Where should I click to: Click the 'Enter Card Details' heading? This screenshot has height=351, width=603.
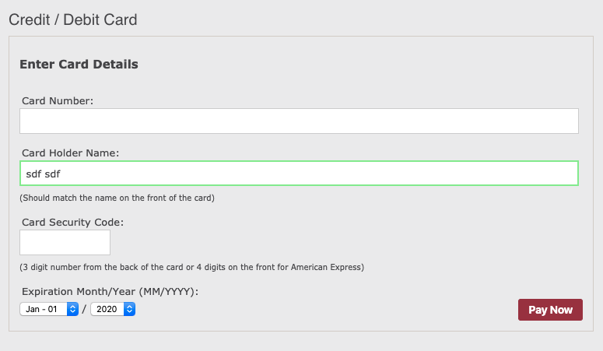pyautogui.click(x=79, y=65)
